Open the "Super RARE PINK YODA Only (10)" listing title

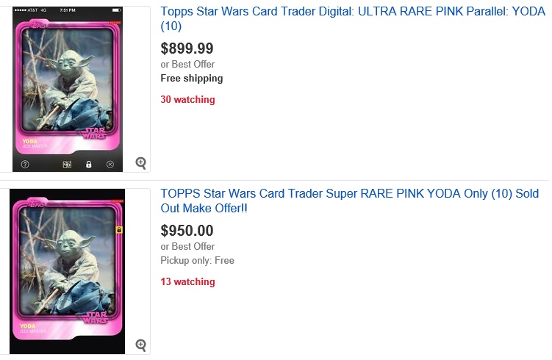pos(346,201)
